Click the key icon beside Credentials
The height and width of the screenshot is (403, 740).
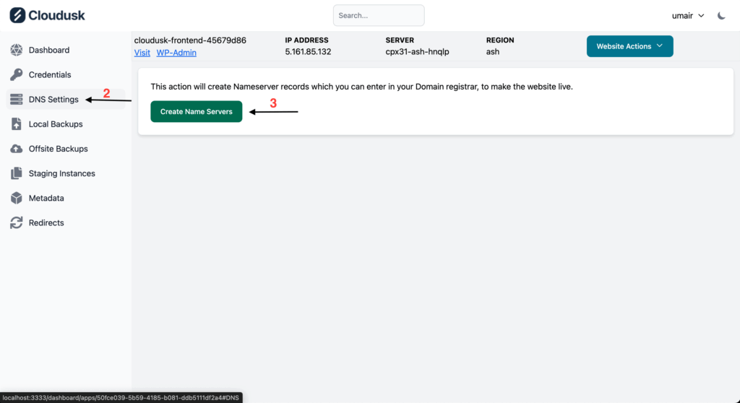[x=16, y=74]
